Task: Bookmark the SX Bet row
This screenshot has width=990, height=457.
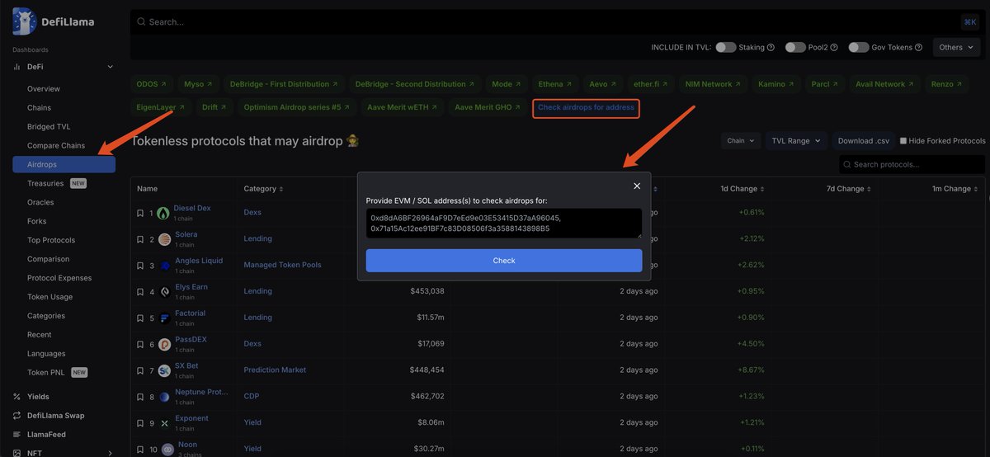Action: pyautogui.click(x=140, y=370)
